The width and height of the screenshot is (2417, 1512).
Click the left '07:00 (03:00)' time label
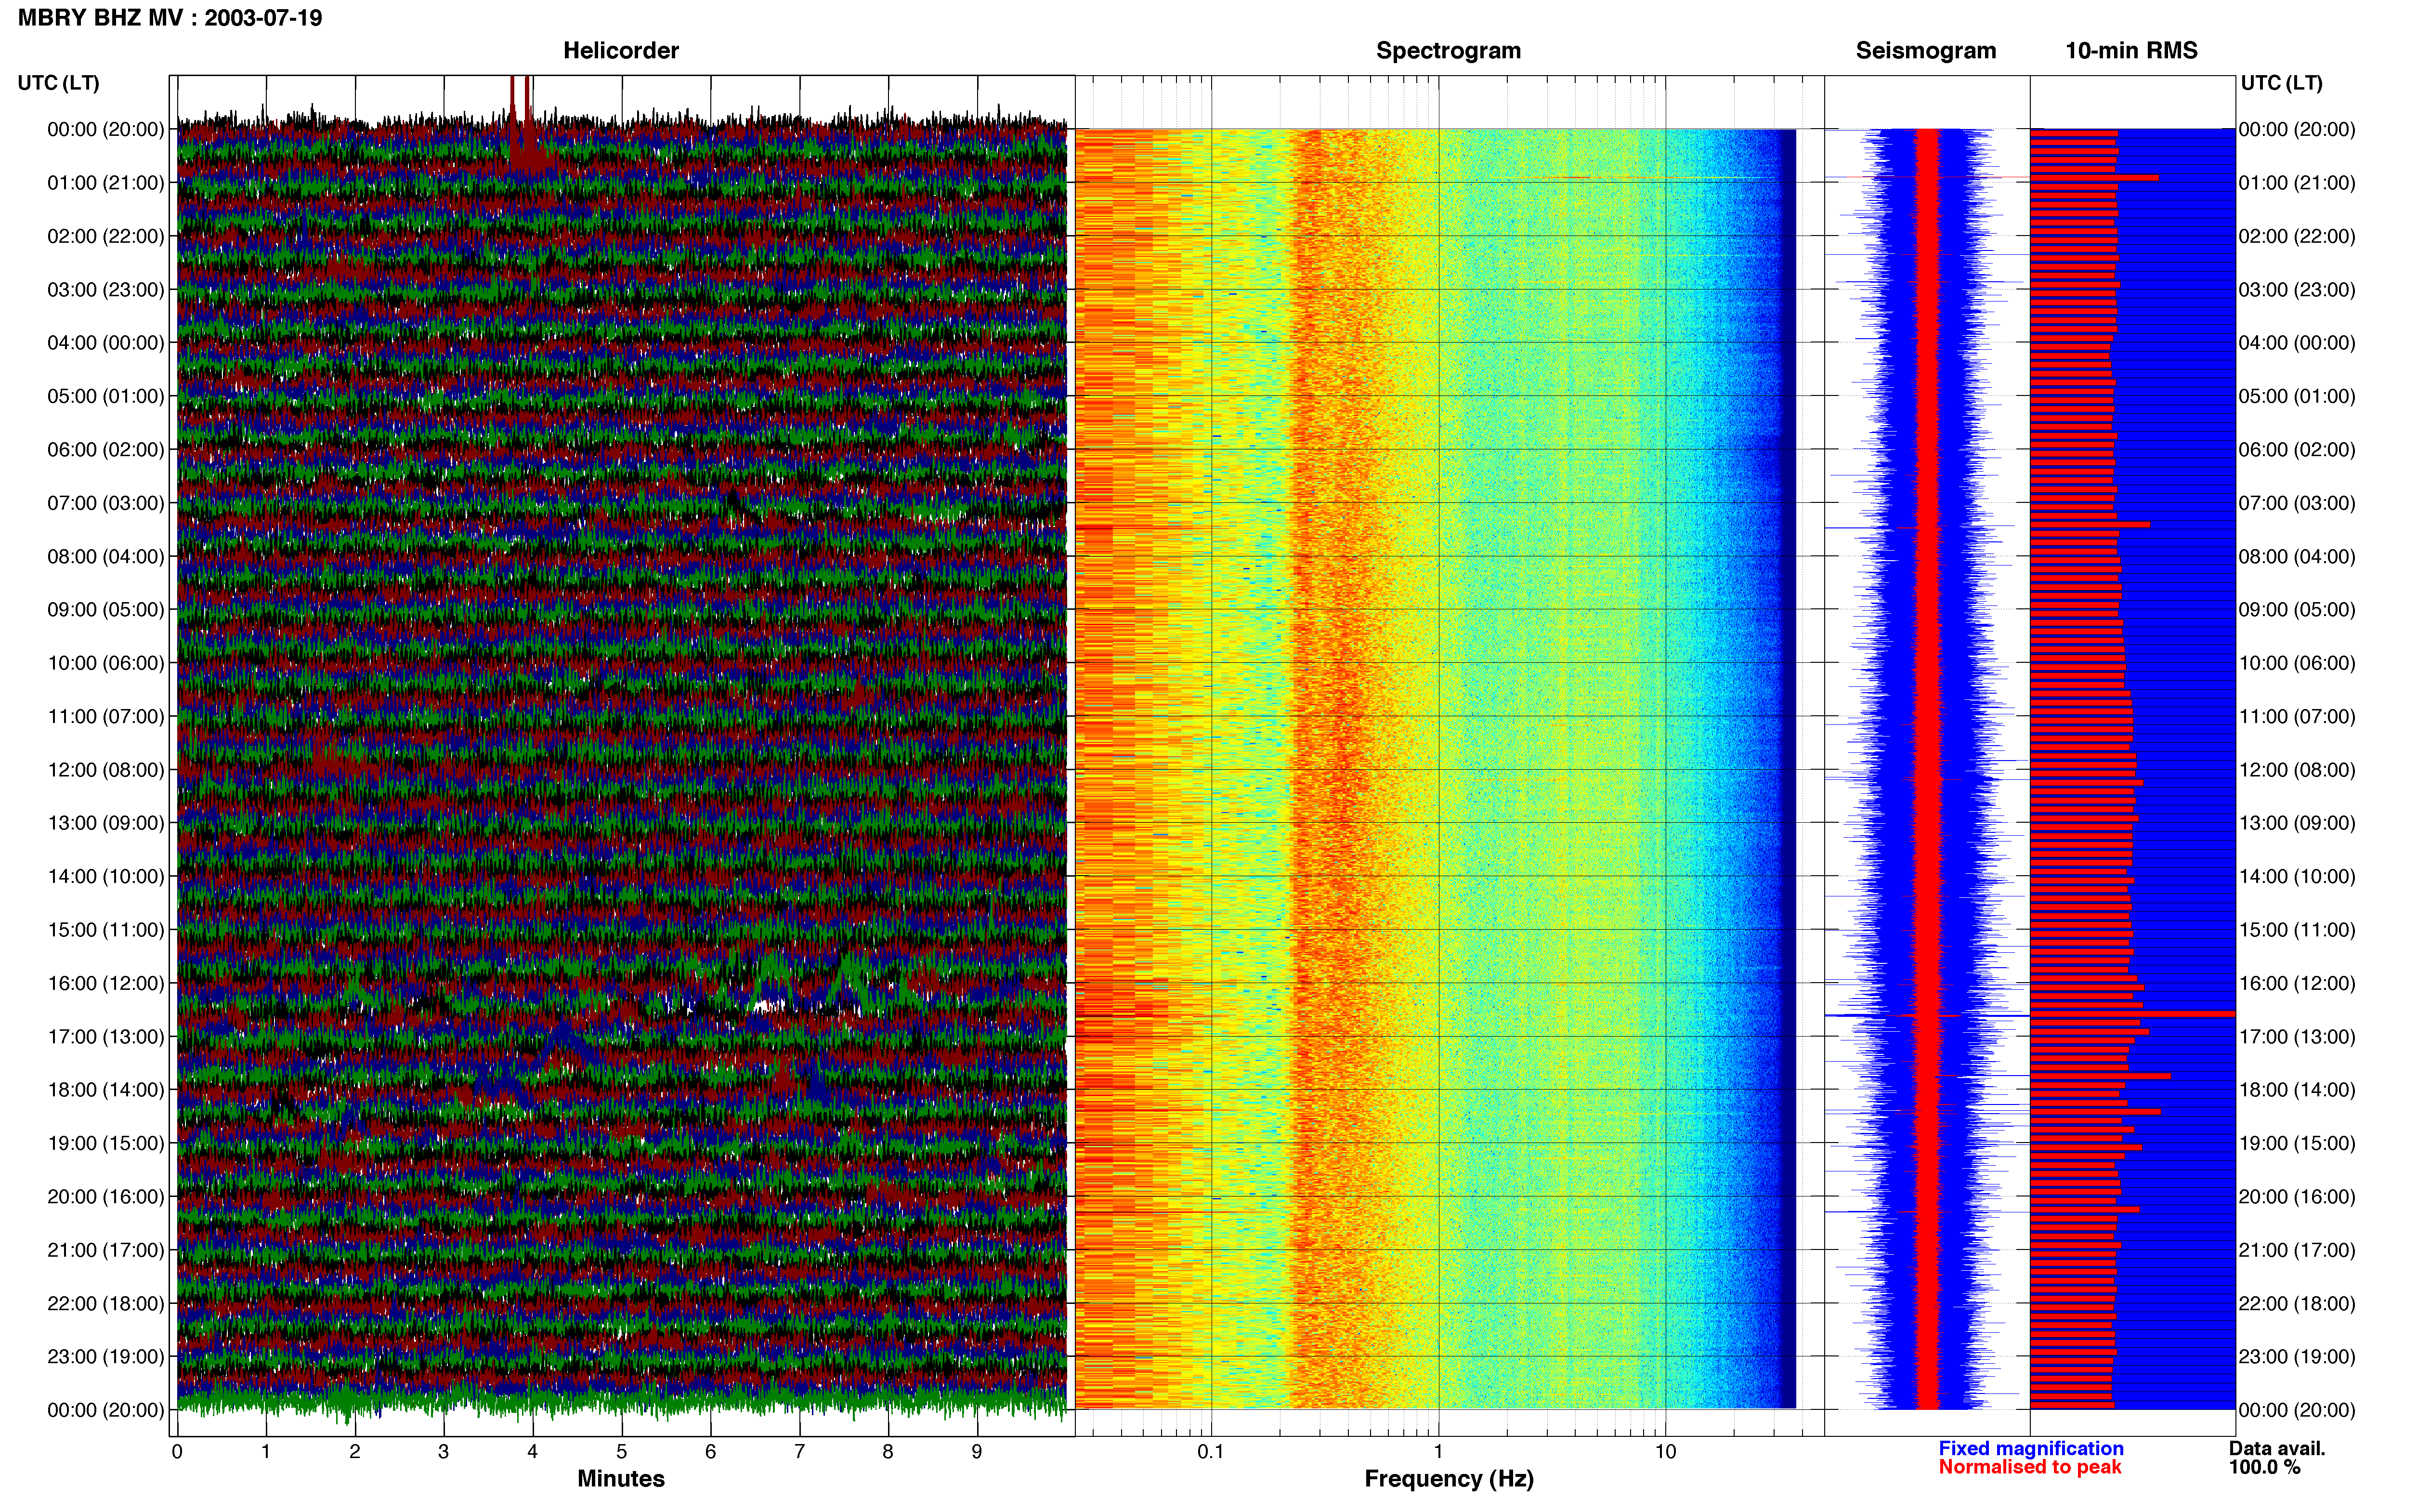[106, 503]
